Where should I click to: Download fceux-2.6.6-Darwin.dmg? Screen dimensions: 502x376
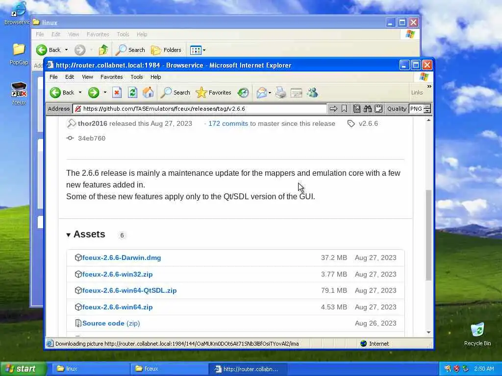122,258
